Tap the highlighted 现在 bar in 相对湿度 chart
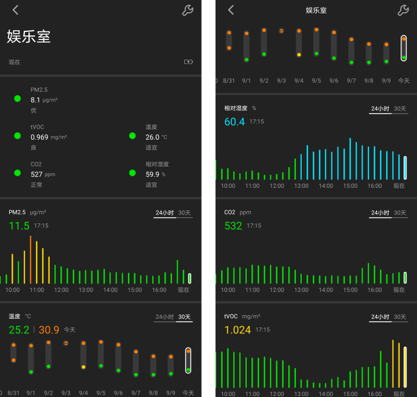The image size is (417, 397). (x=405, y=168)
